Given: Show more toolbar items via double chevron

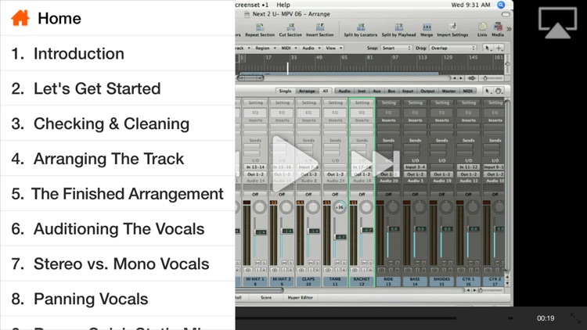Looking at the screenshot, I should click(x=509, y=29).
